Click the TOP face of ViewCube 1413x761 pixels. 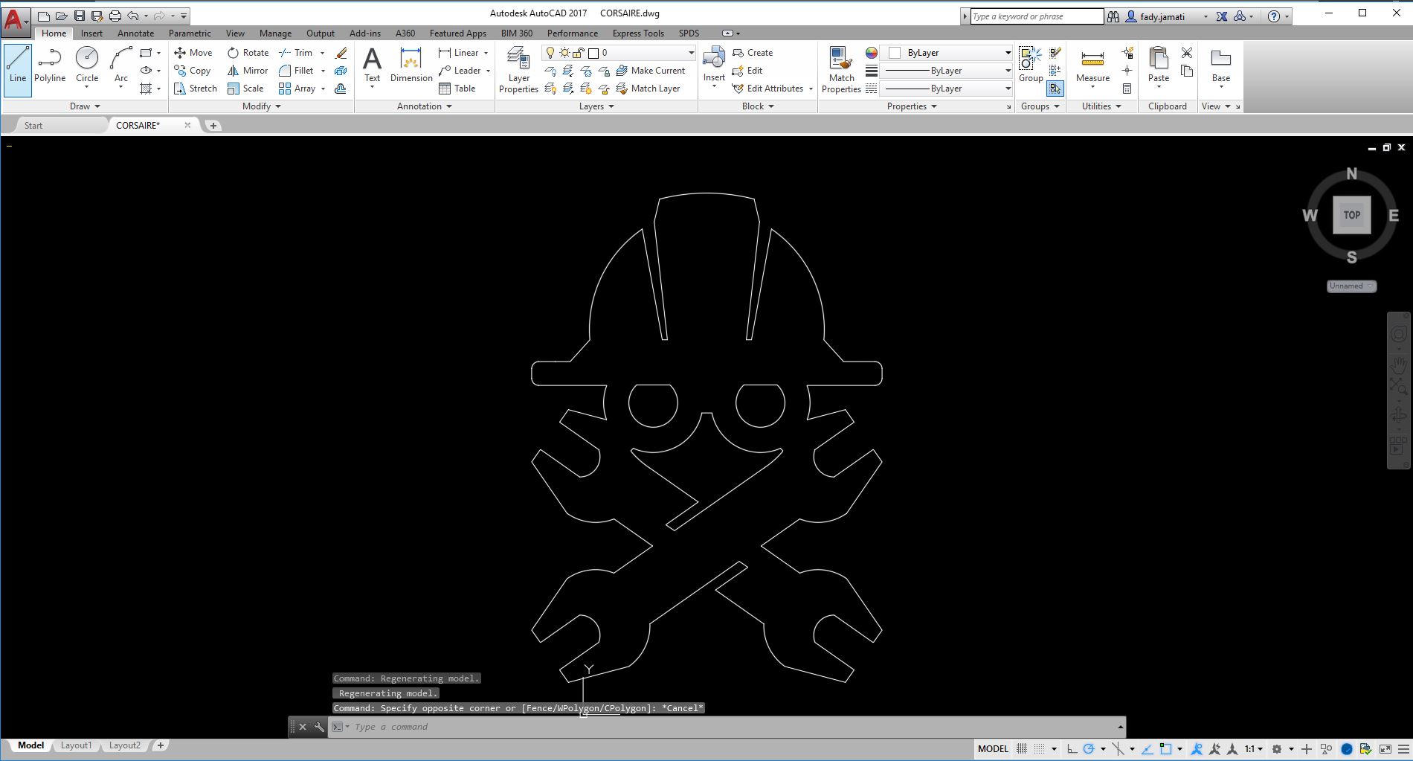point(1351,215)
